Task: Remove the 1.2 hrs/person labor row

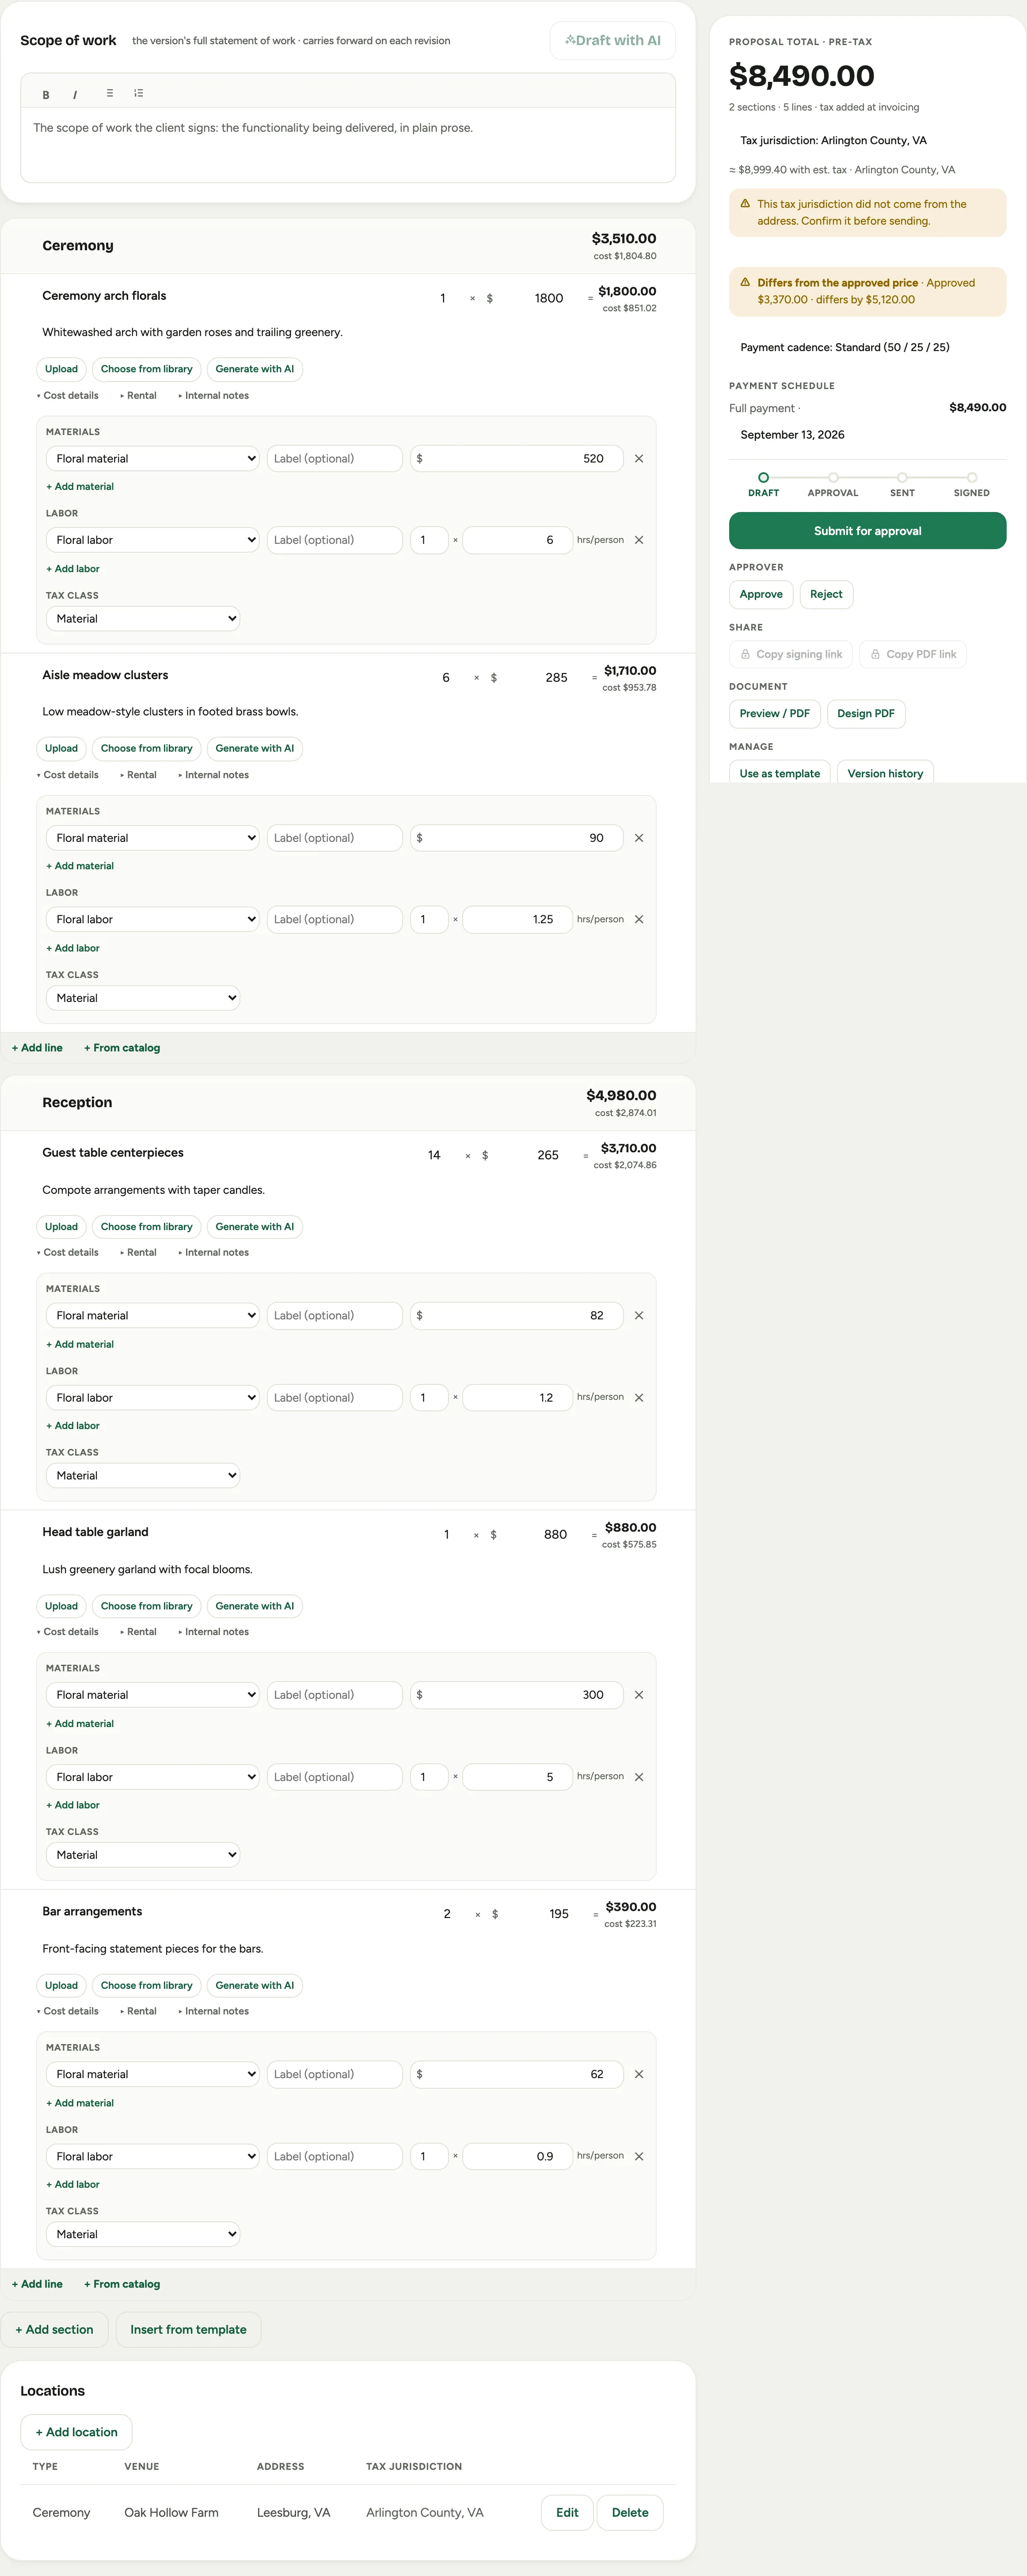Action: click(x=639, y=1398)
